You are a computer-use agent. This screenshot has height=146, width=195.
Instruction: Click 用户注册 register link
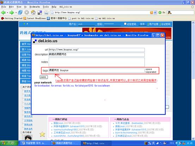click(154, 24)
